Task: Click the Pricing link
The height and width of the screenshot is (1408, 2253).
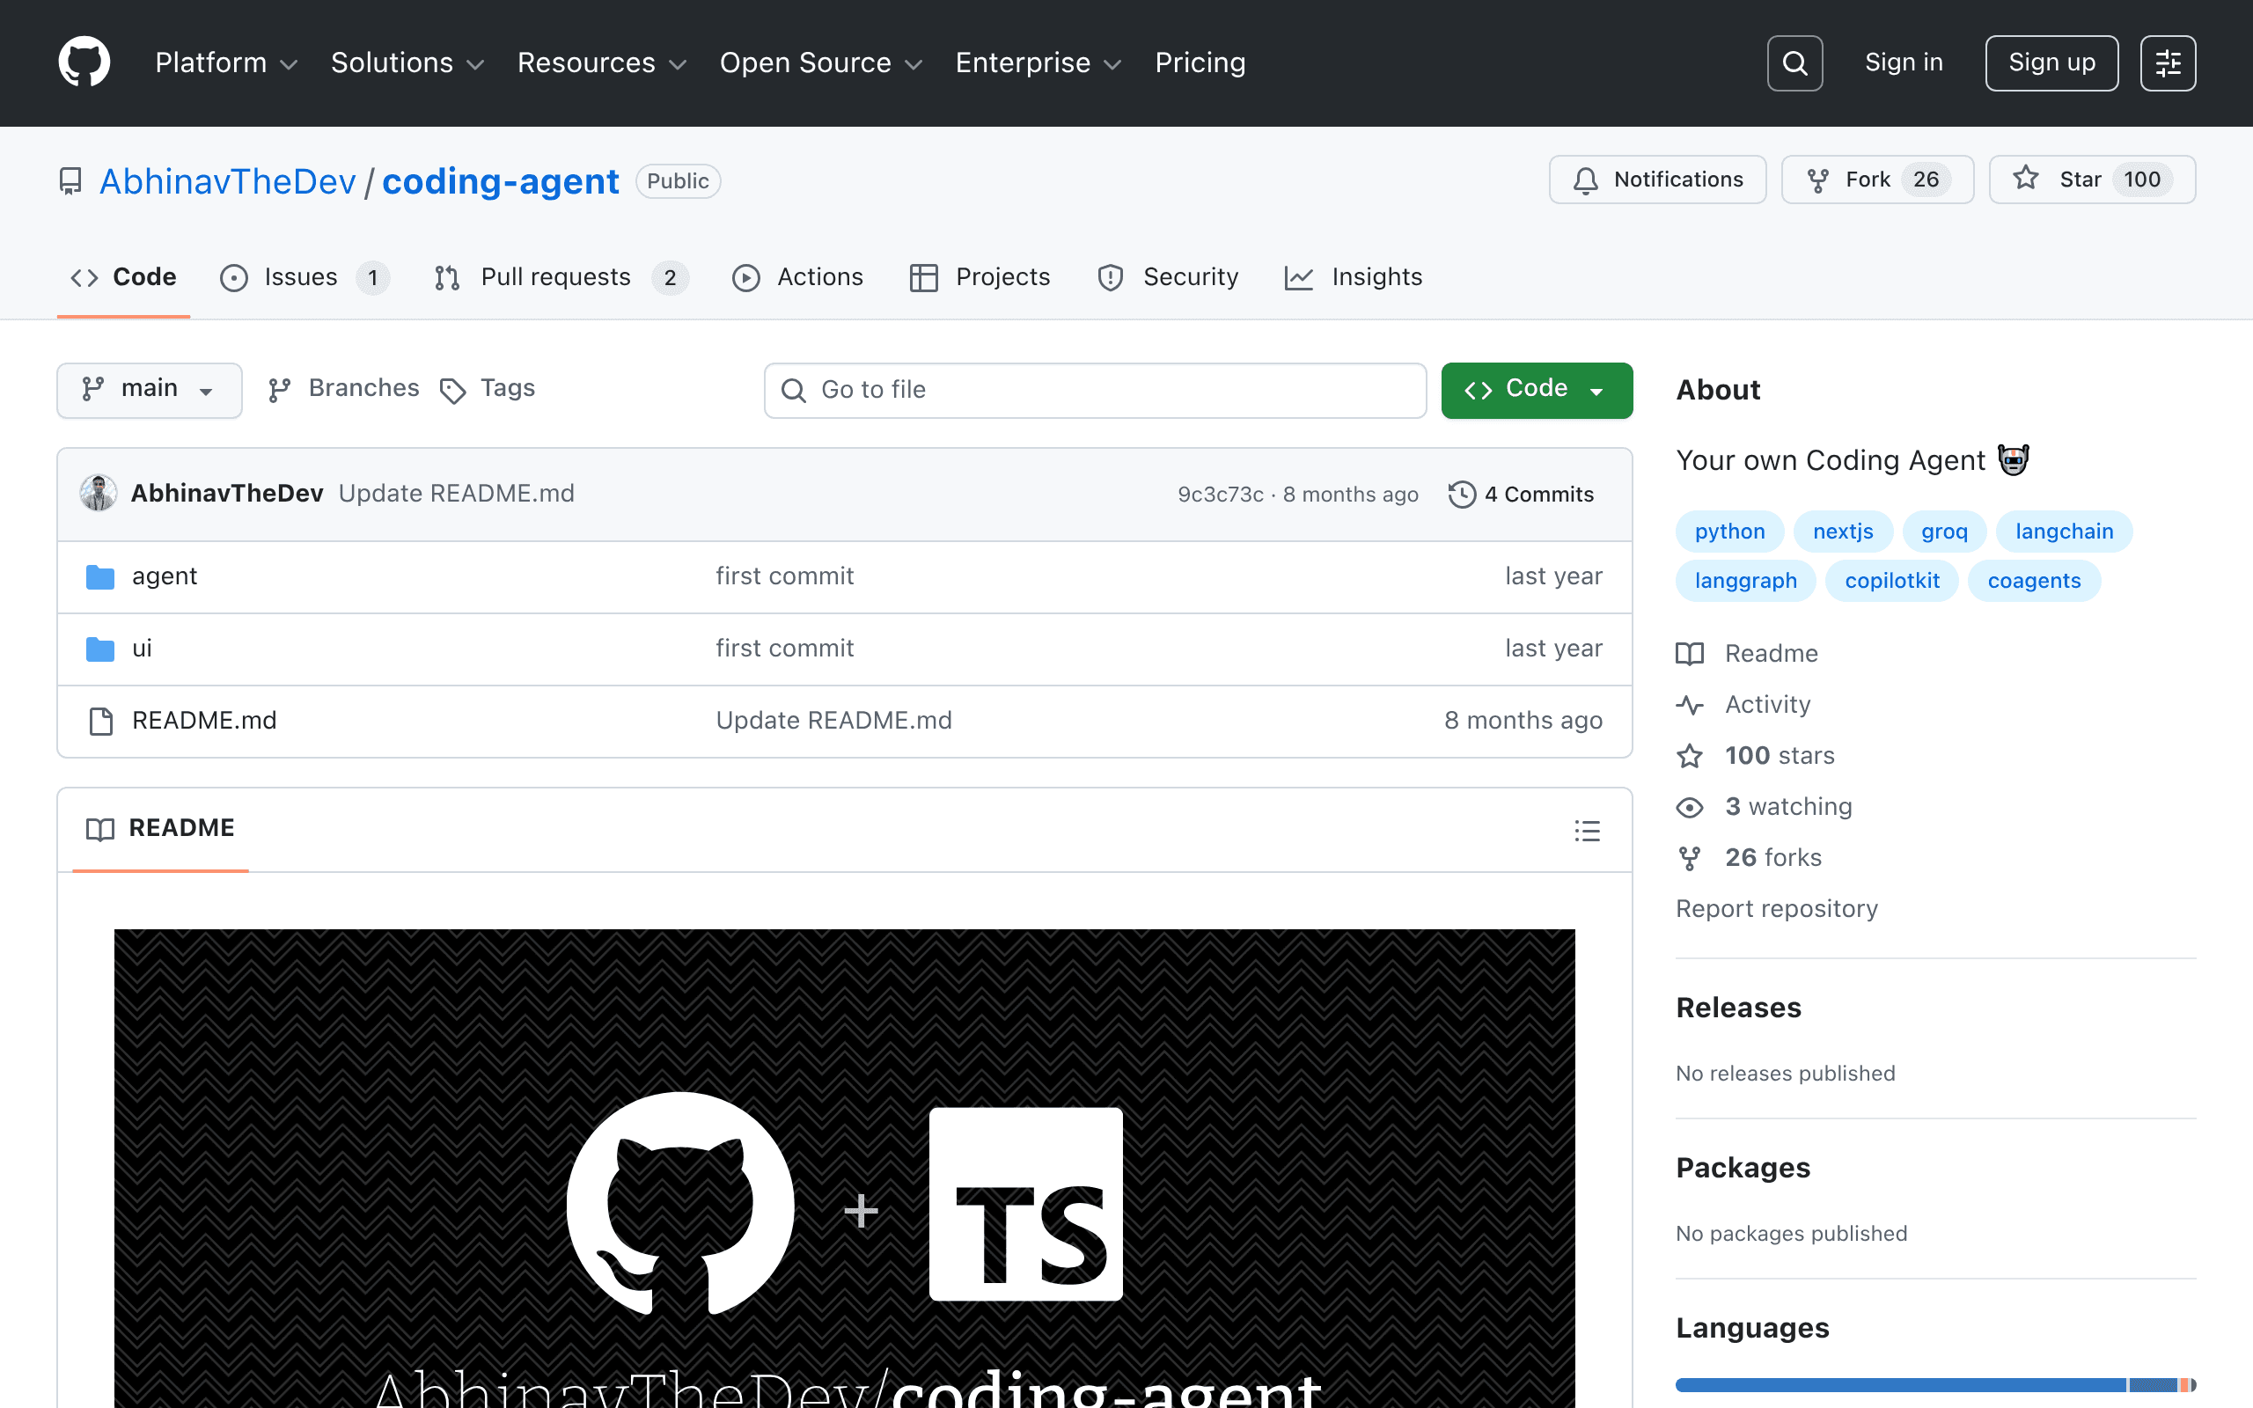Action: (1200, 62)
